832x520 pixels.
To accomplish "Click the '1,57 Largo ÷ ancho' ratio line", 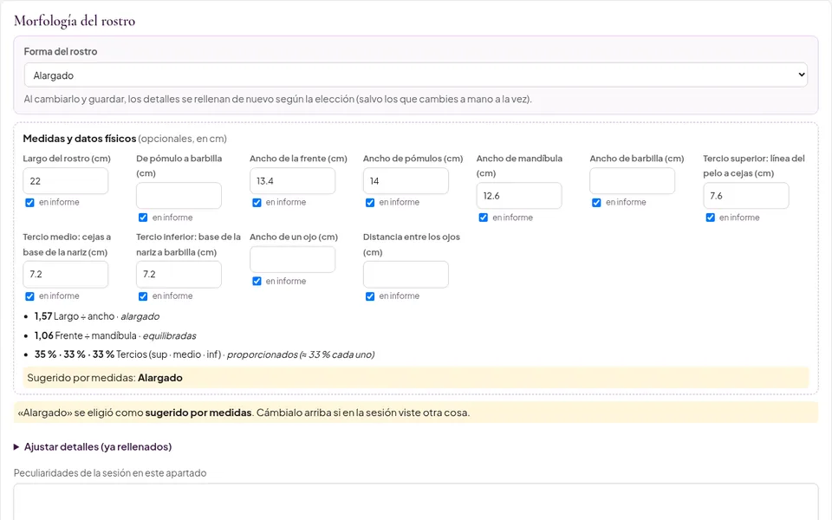I will 97,316.
